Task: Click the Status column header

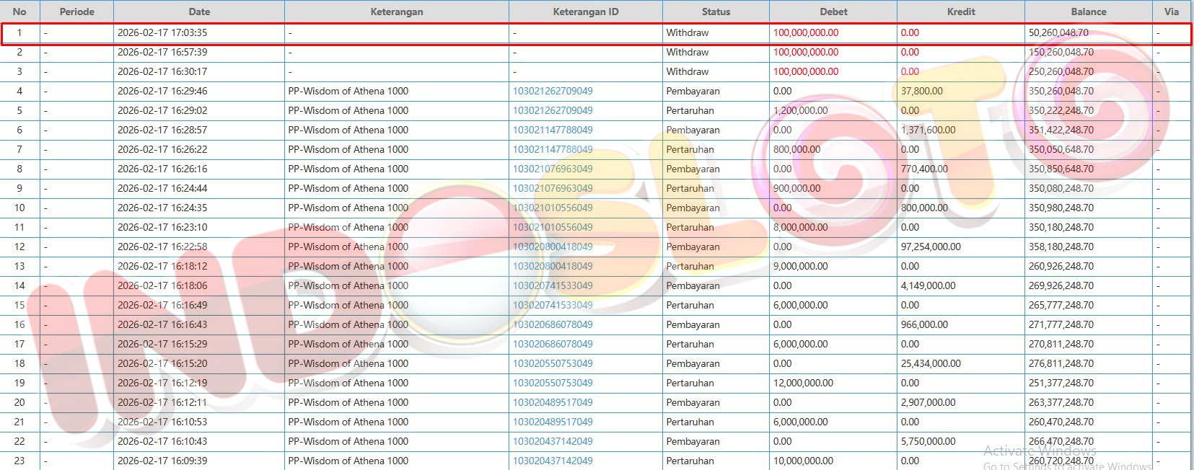Action: click(x=716, y=12)
